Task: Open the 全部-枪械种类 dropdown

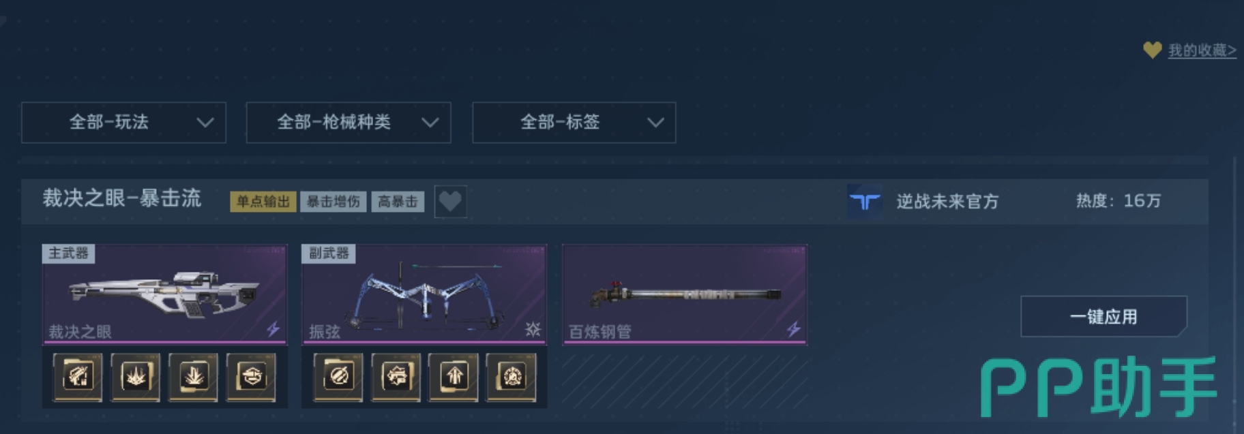Action: pyautogui.click(x=349, y=123)
